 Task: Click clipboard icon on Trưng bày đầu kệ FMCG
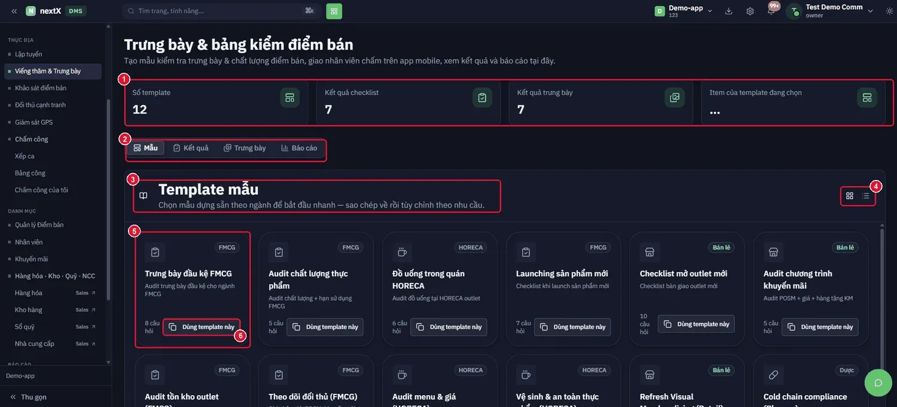(x=155, y=252)
